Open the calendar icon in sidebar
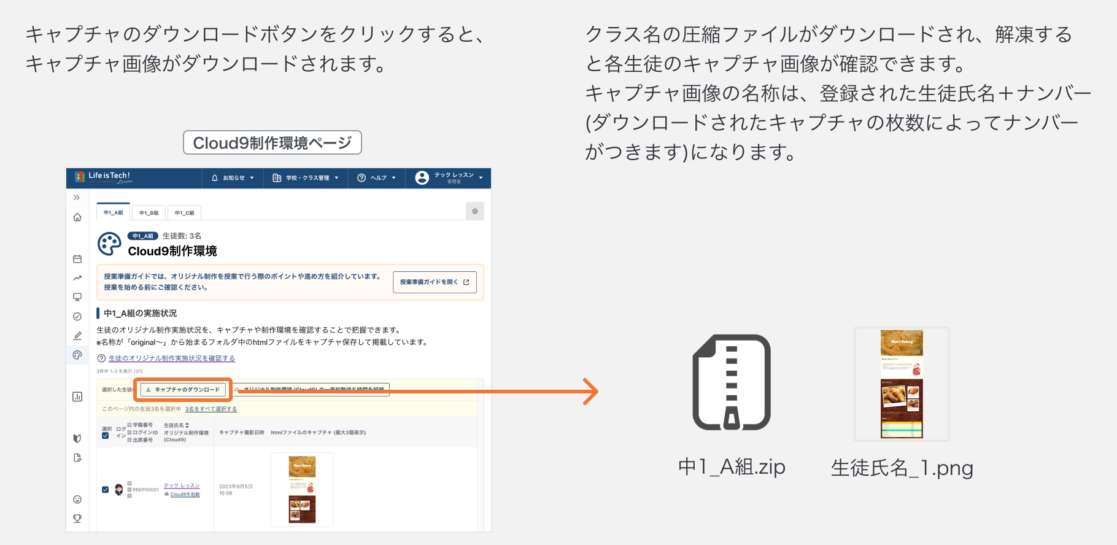Viewport: 1117px width, 545px height. (x=77, y=259)
